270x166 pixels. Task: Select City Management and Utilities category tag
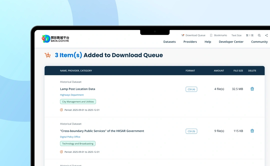click(x=78, y=101)
